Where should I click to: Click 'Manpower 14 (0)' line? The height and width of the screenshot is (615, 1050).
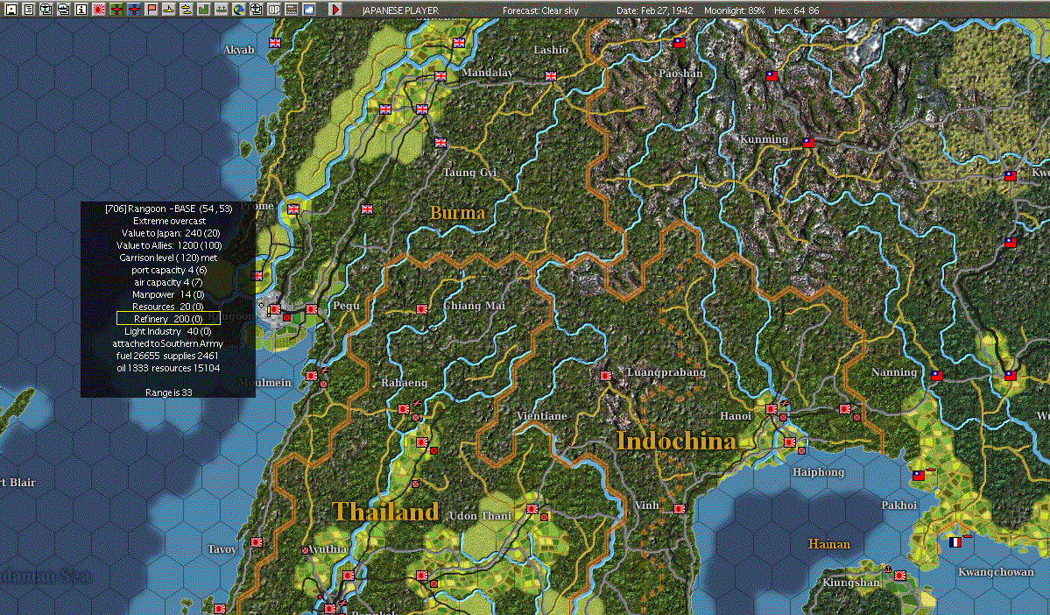pos(168,294)
